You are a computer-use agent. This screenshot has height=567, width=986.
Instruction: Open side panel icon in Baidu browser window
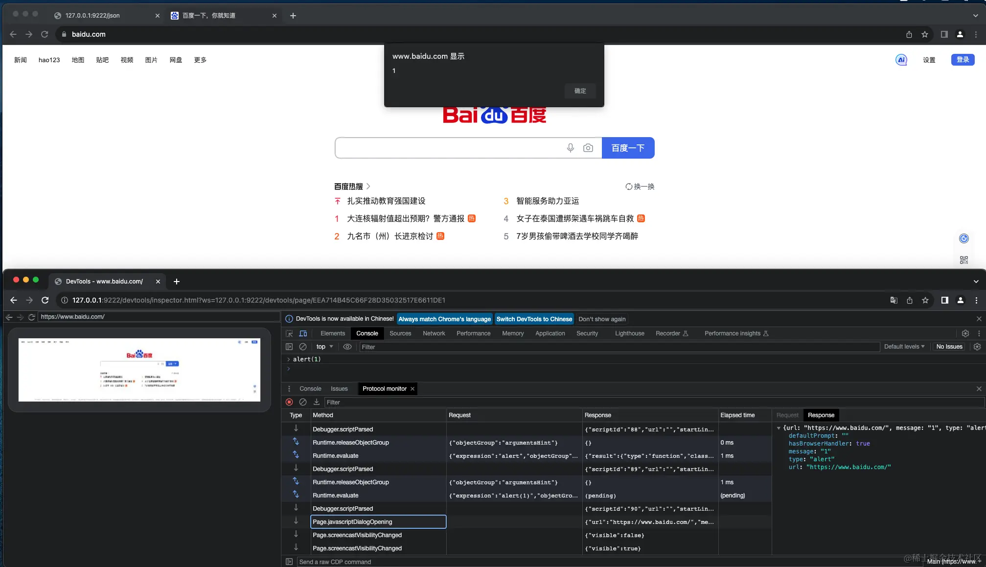coord(944,34)
